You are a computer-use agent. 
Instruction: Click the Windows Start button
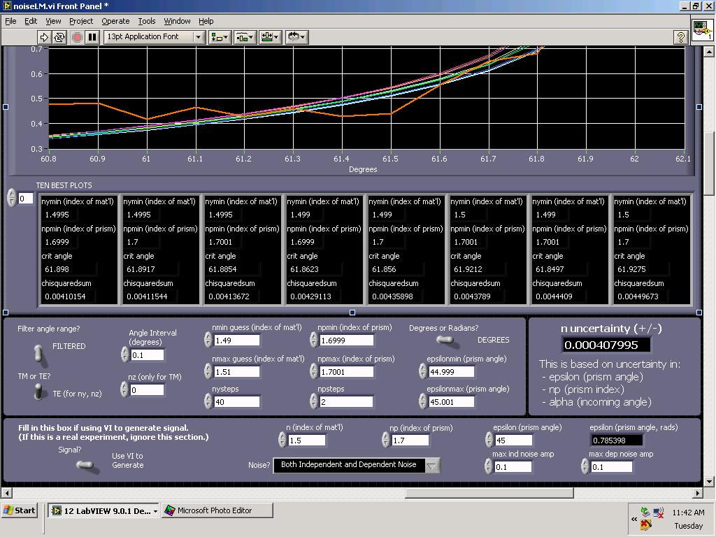click(x=20, y=510)
